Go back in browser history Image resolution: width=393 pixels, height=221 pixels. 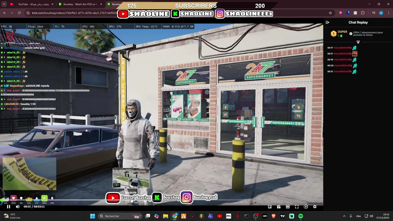pyautogui.click(x=4, y=13)
